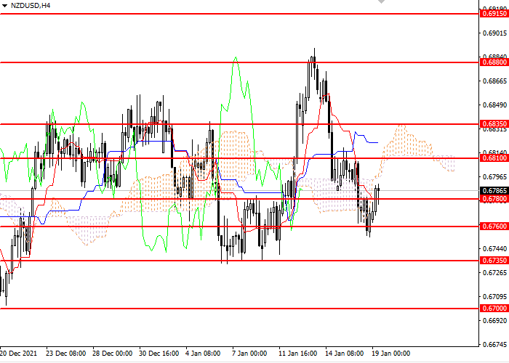Viewport: 509px width, 363px height.
Task: Select the 0.69150 red level label
Action: click(494, 14)
